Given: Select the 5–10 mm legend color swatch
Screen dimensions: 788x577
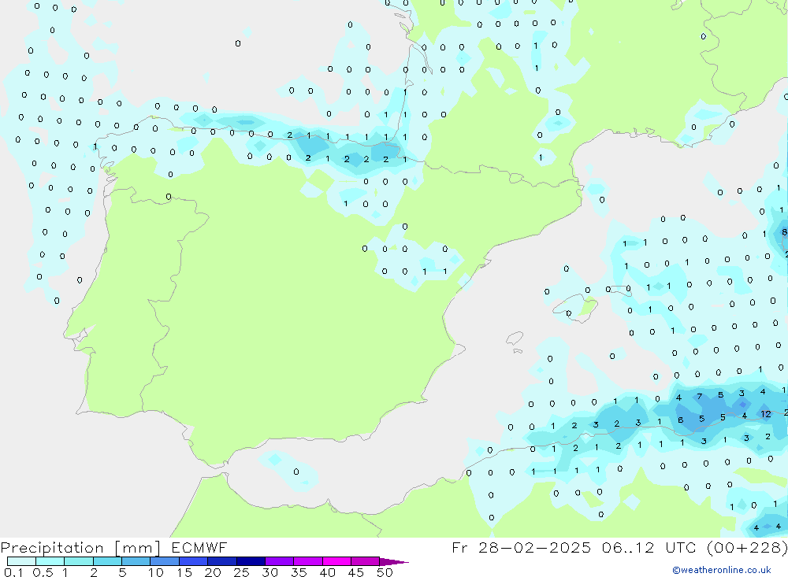Looking at the screenshot, I should 136,561.
